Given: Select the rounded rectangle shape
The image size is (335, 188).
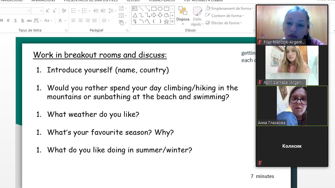Looking at the screenshot, I should [x=167, y=9].
